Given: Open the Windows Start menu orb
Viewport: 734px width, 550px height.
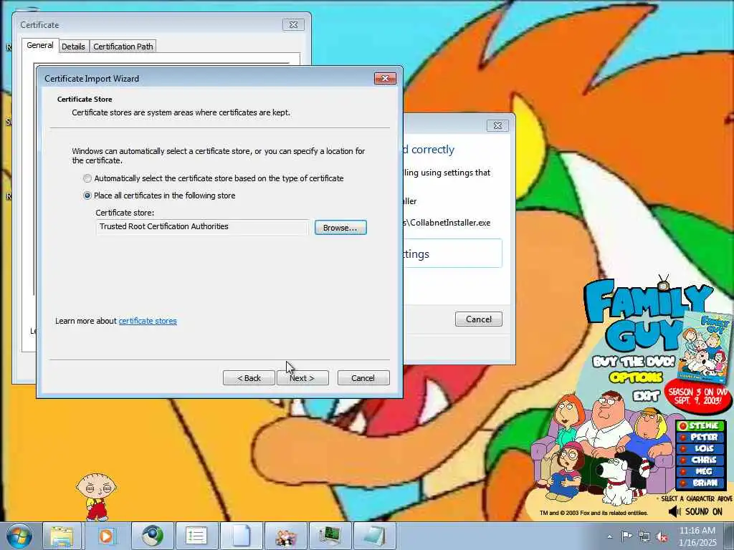Looking at the screenshot, I should tap(19, 536).
